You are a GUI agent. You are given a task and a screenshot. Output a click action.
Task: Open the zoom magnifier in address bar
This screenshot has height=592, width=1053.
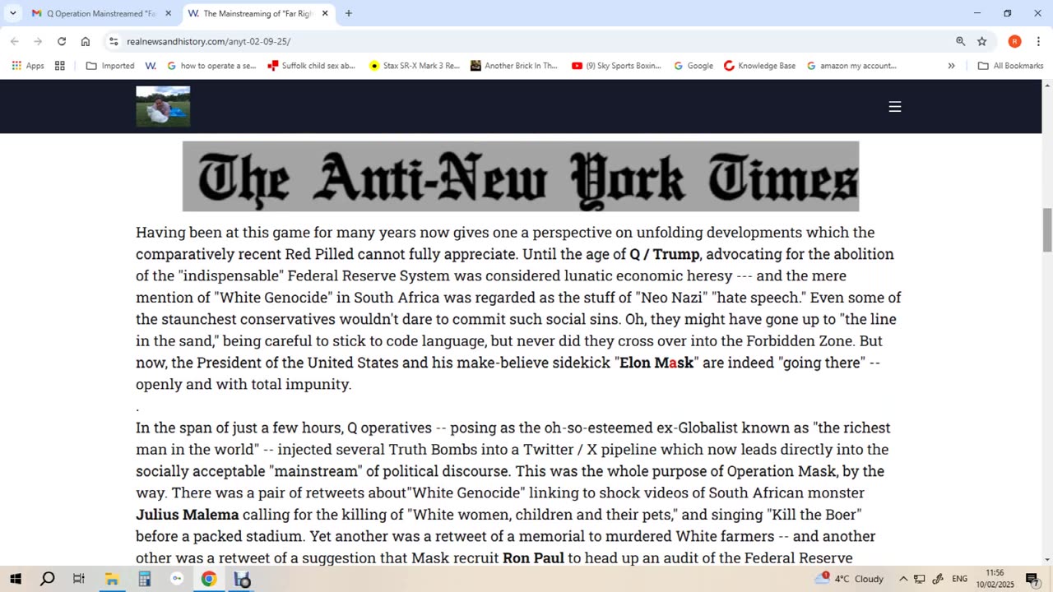click(x=960, y=41)
